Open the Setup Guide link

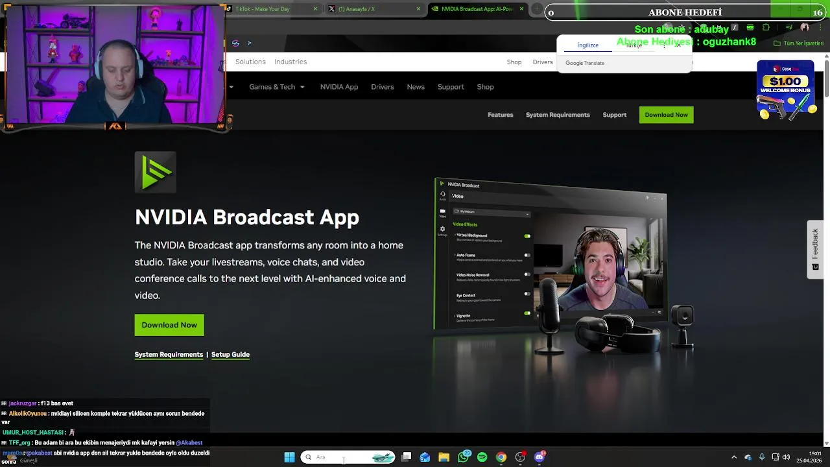[x=230, y=354]
